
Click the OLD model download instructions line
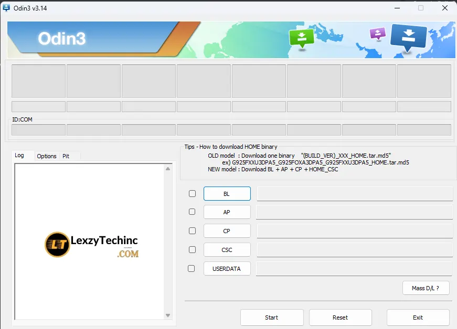[x=299, y=156]
